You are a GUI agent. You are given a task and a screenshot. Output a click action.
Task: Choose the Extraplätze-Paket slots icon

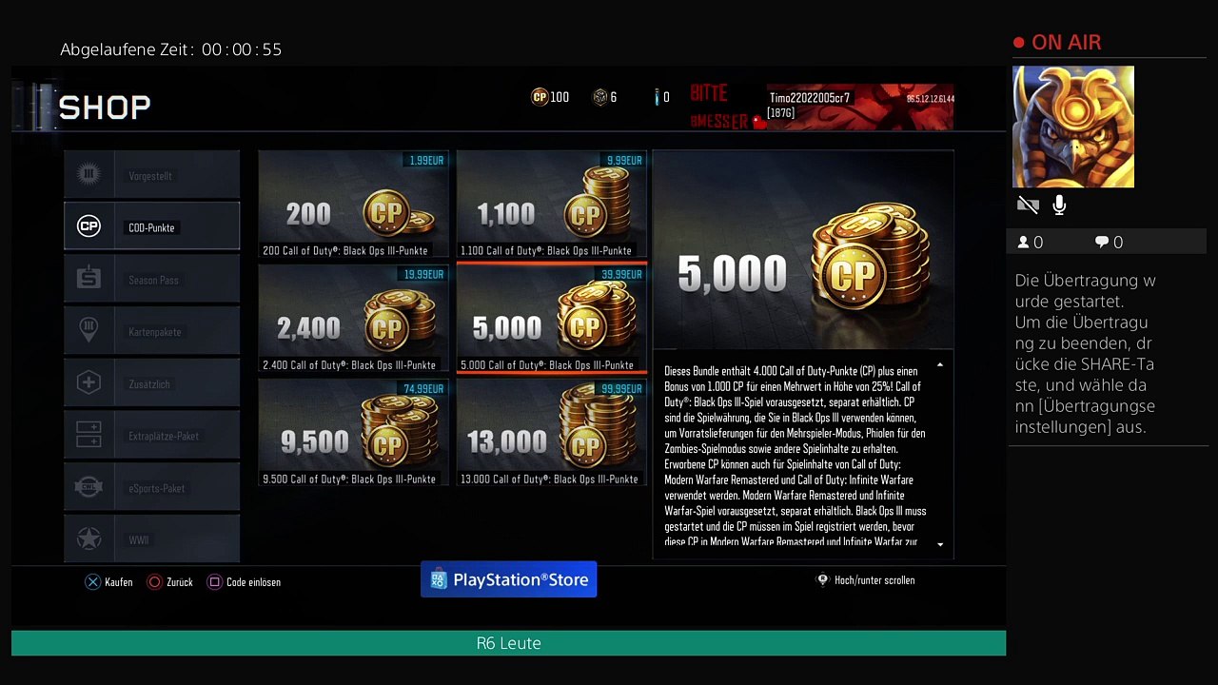click(x=88, y=435)
